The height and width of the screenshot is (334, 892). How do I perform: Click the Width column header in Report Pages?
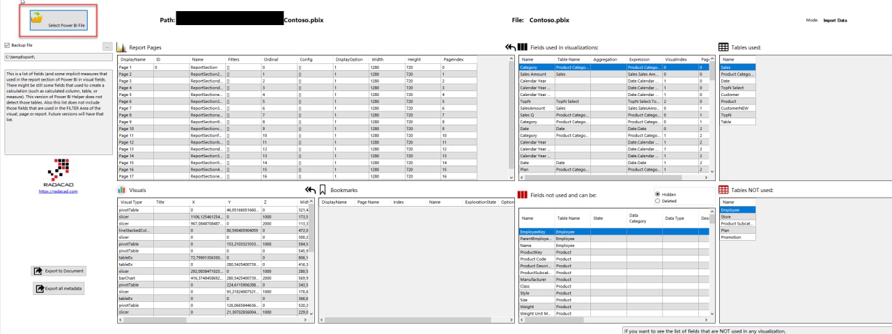pos(387,60)
